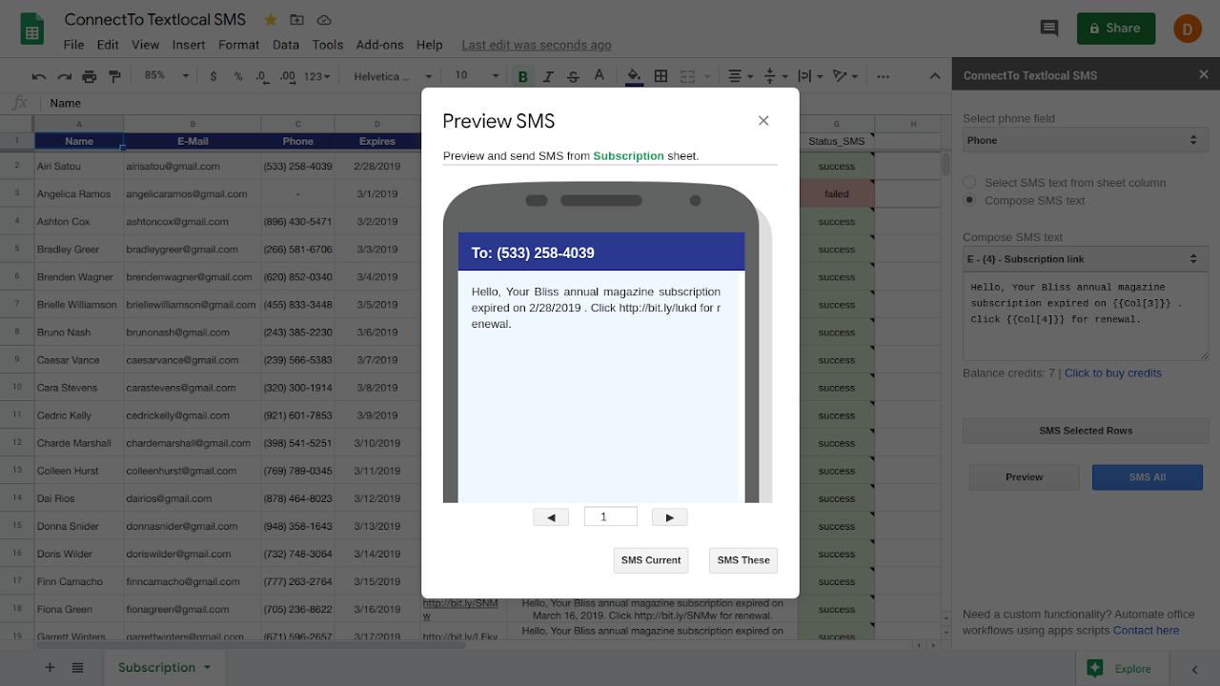Open the Helvetica font dropdown
Viewport: 1220px width, 686px height.
click(x=392, y=76)
